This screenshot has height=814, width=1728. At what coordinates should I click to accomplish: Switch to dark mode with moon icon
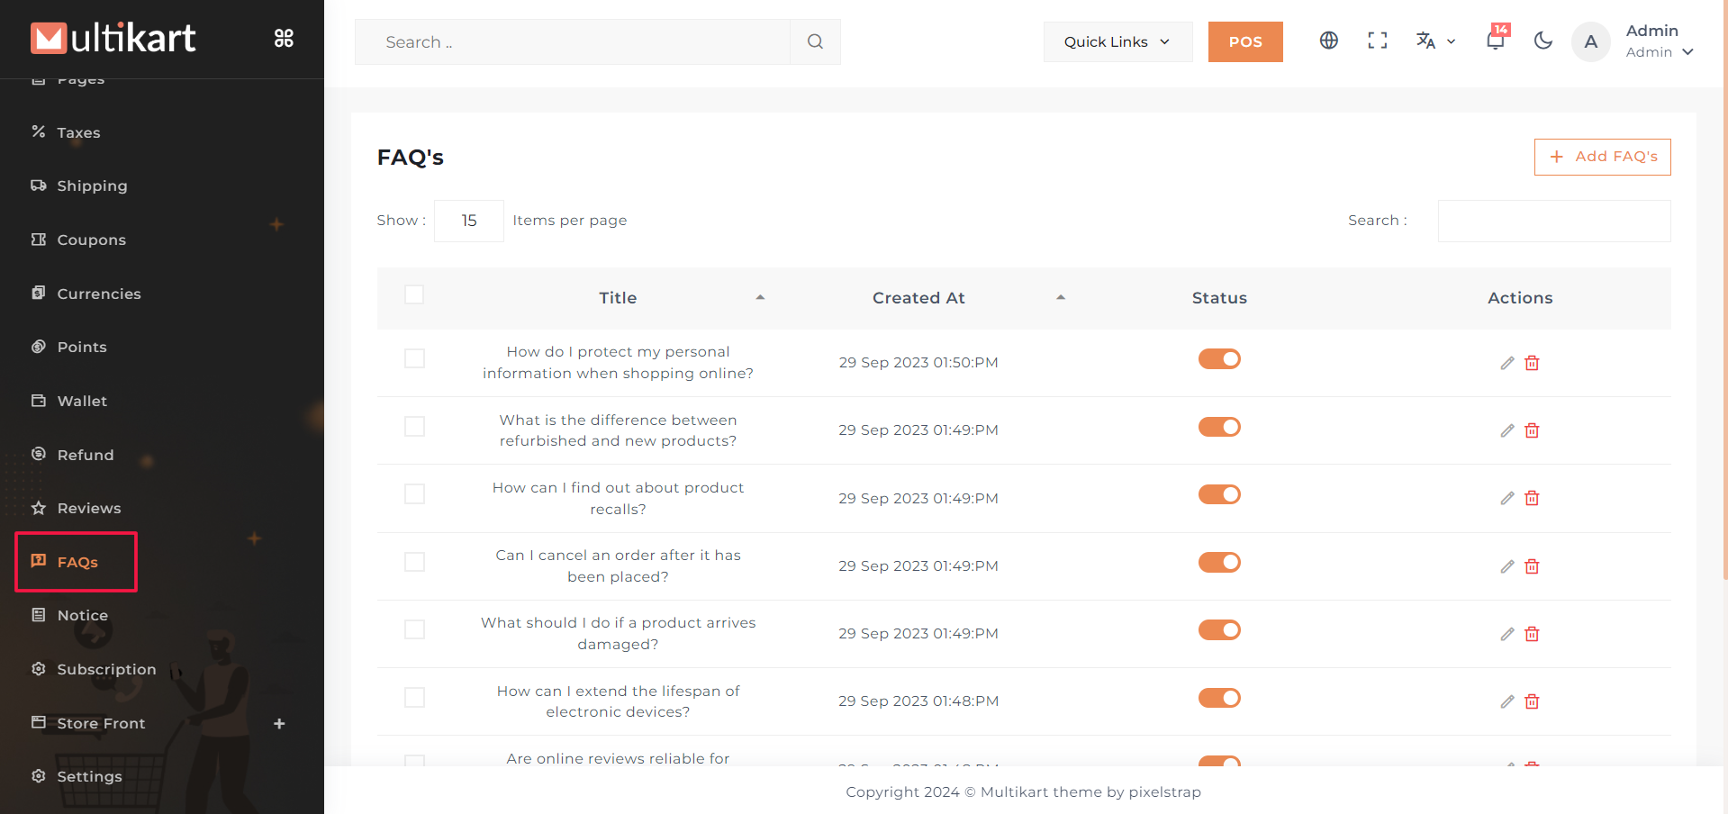coord(1543,41)
